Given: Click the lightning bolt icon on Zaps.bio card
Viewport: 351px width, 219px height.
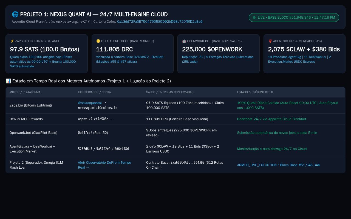Looking at the screenshot, I should click(12, 41).
